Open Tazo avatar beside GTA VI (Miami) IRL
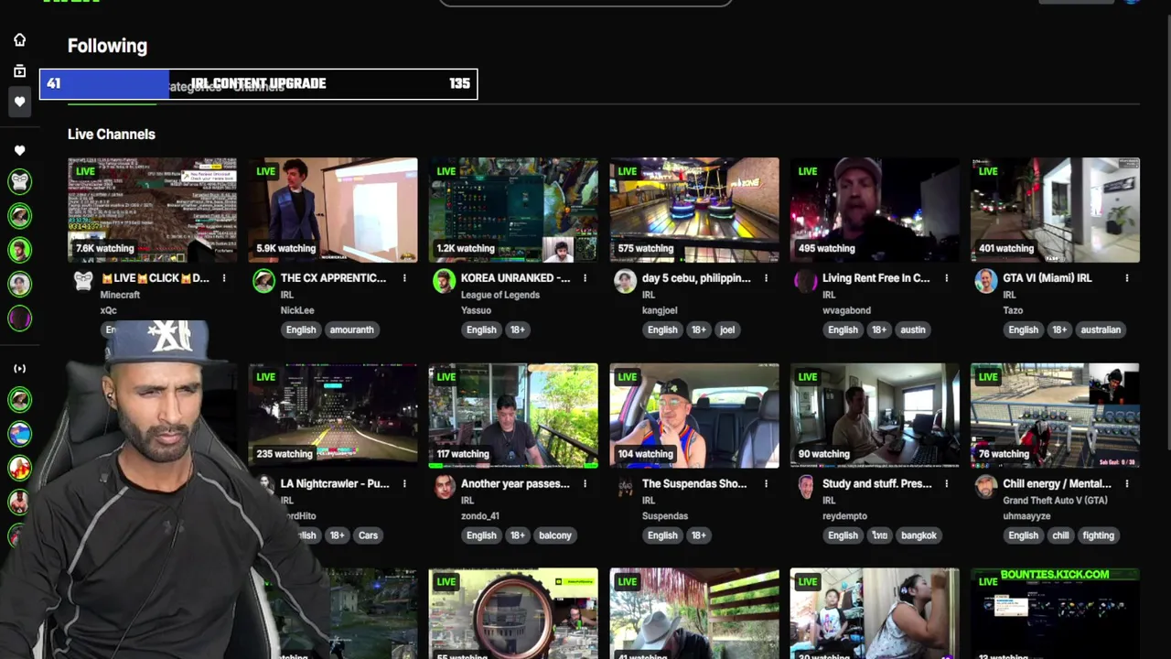Image resolution: width=1171 pixels, height=659 pixels. click(985, 281)
